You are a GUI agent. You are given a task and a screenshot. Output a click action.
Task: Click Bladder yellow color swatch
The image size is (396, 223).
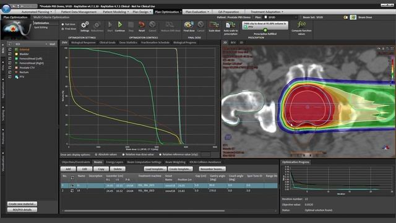(x=17, y=54)
